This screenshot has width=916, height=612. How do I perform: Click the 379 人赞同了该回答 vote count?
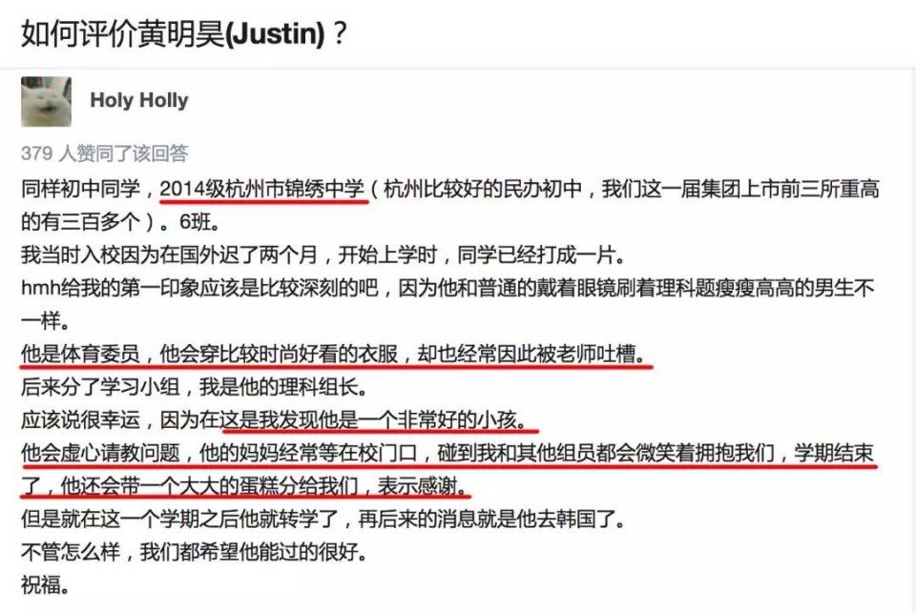coord(105,153)
